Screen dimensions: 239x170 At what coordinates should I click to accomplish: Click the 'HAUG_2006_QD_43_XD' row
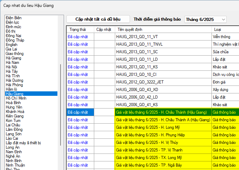[x=153, y=90]
